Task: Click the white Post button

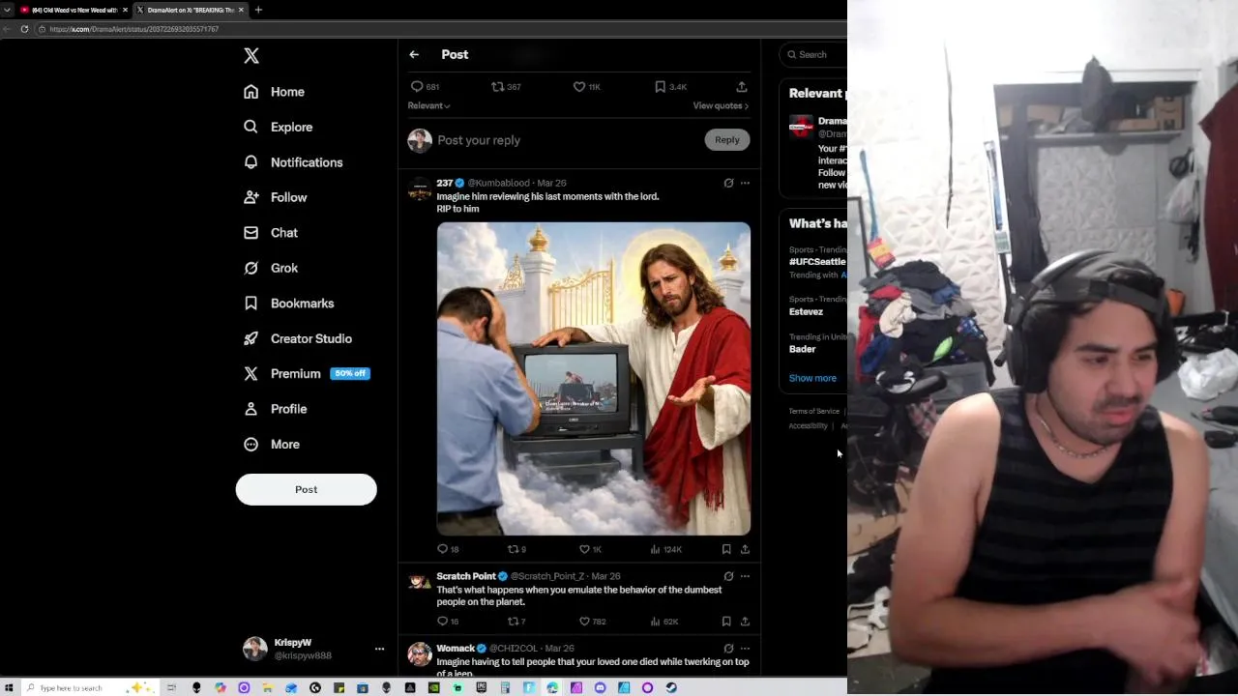Action: 306,489
